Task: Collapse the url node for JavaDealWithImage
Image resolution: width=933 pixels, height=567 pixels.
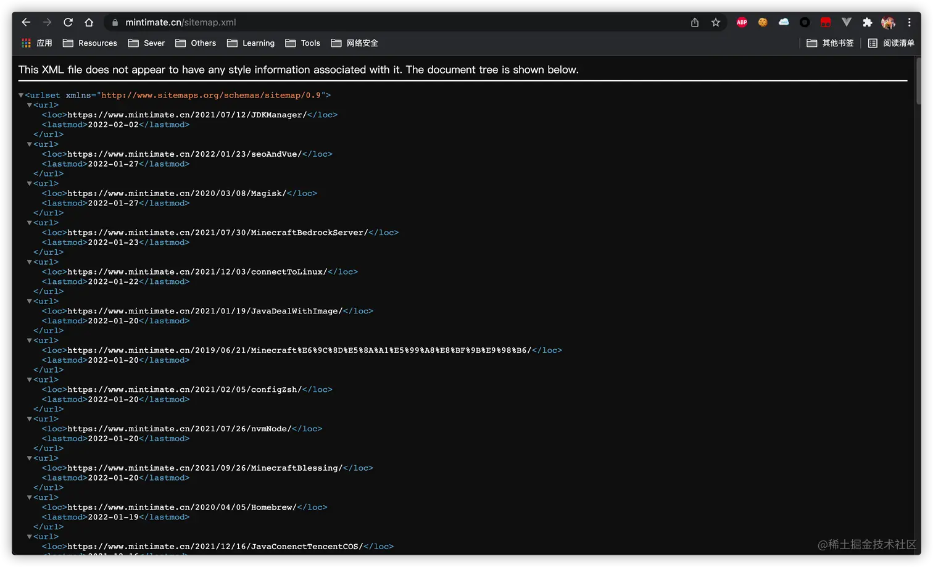Action: point(30,301)
